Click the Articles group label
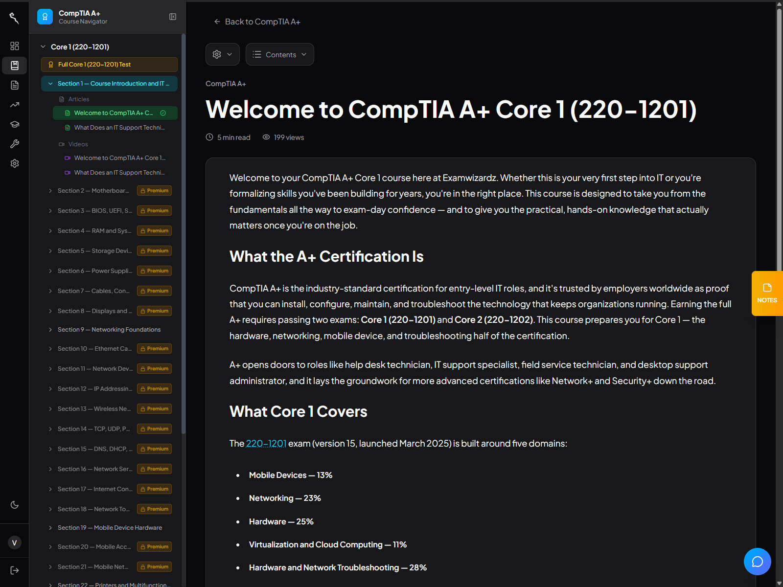 (79, 99)
